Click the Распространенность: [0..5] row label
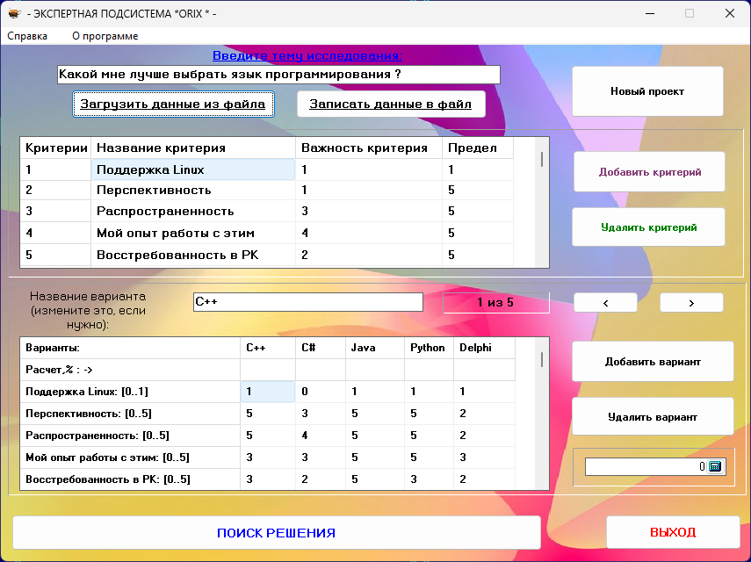Screen dimensions: 751x562 click(130, 436)
